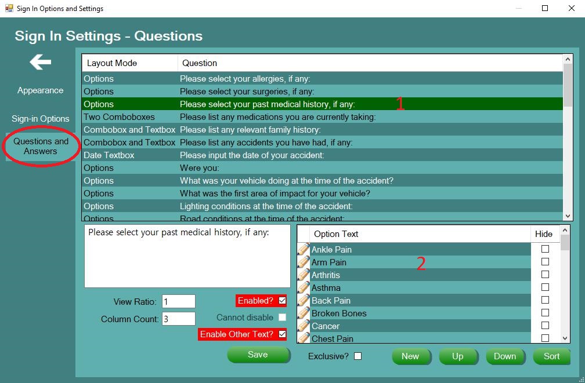Click the pencil icon next to Cancer

coord(304,326)
